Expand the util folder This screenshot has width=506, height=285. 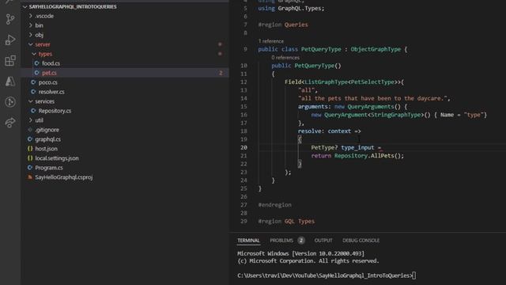pos(39,120)
